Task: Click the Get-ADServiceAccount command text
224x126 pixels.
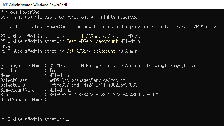Action: (x=91, y=51)
